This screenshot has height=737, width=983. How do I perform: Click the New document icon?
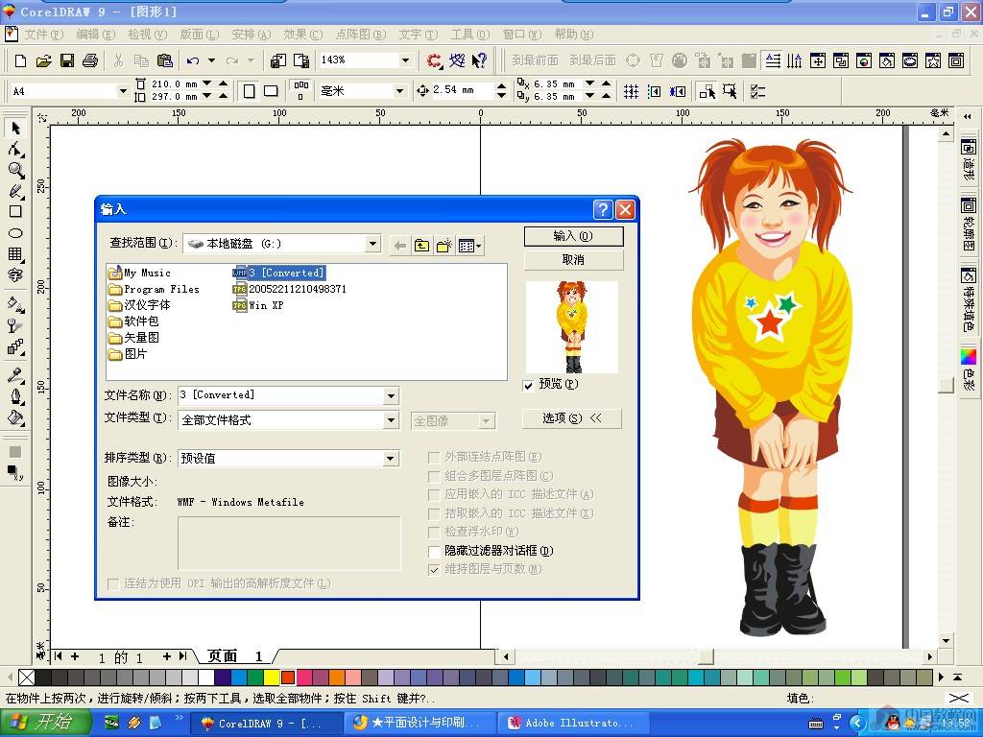20,60
